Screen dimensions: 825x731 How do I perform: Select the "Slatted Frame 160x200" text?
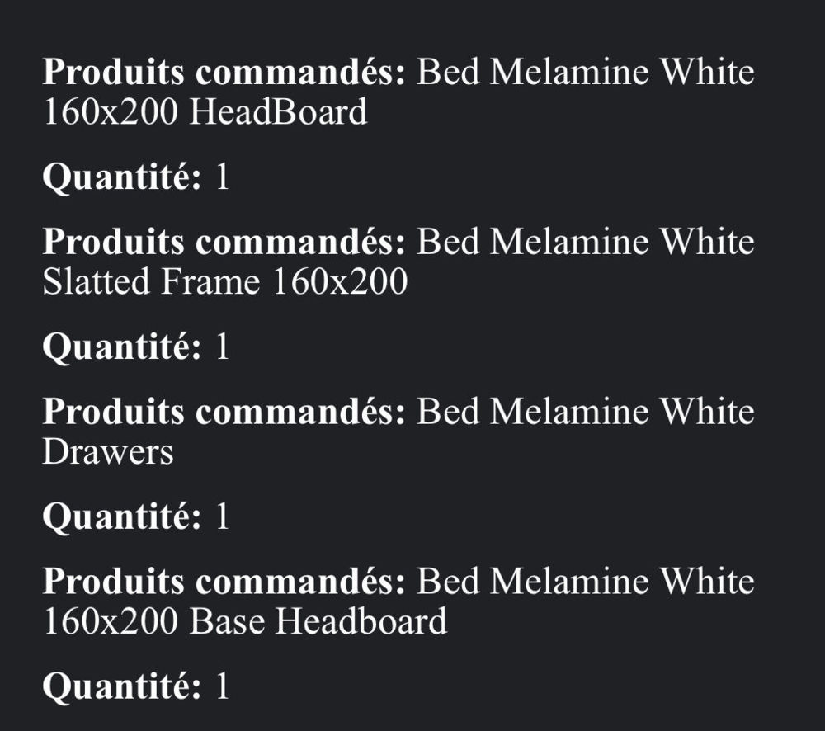(225, 281)
